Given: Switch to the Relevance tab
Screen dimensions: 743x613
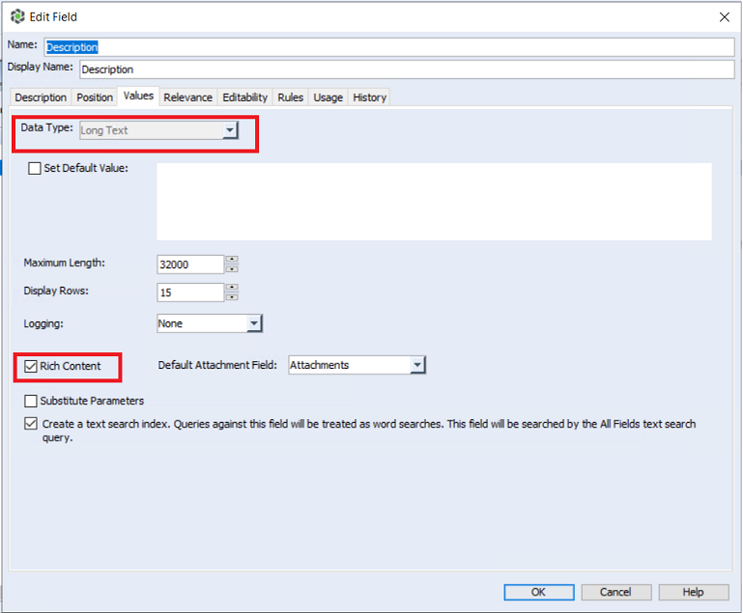Looking at the screenshot, I should pyautogui.click(x=187, y=98).
